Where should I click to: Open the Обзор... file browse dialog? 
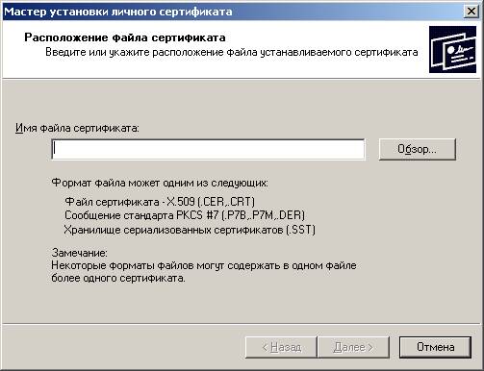point(417,149)
